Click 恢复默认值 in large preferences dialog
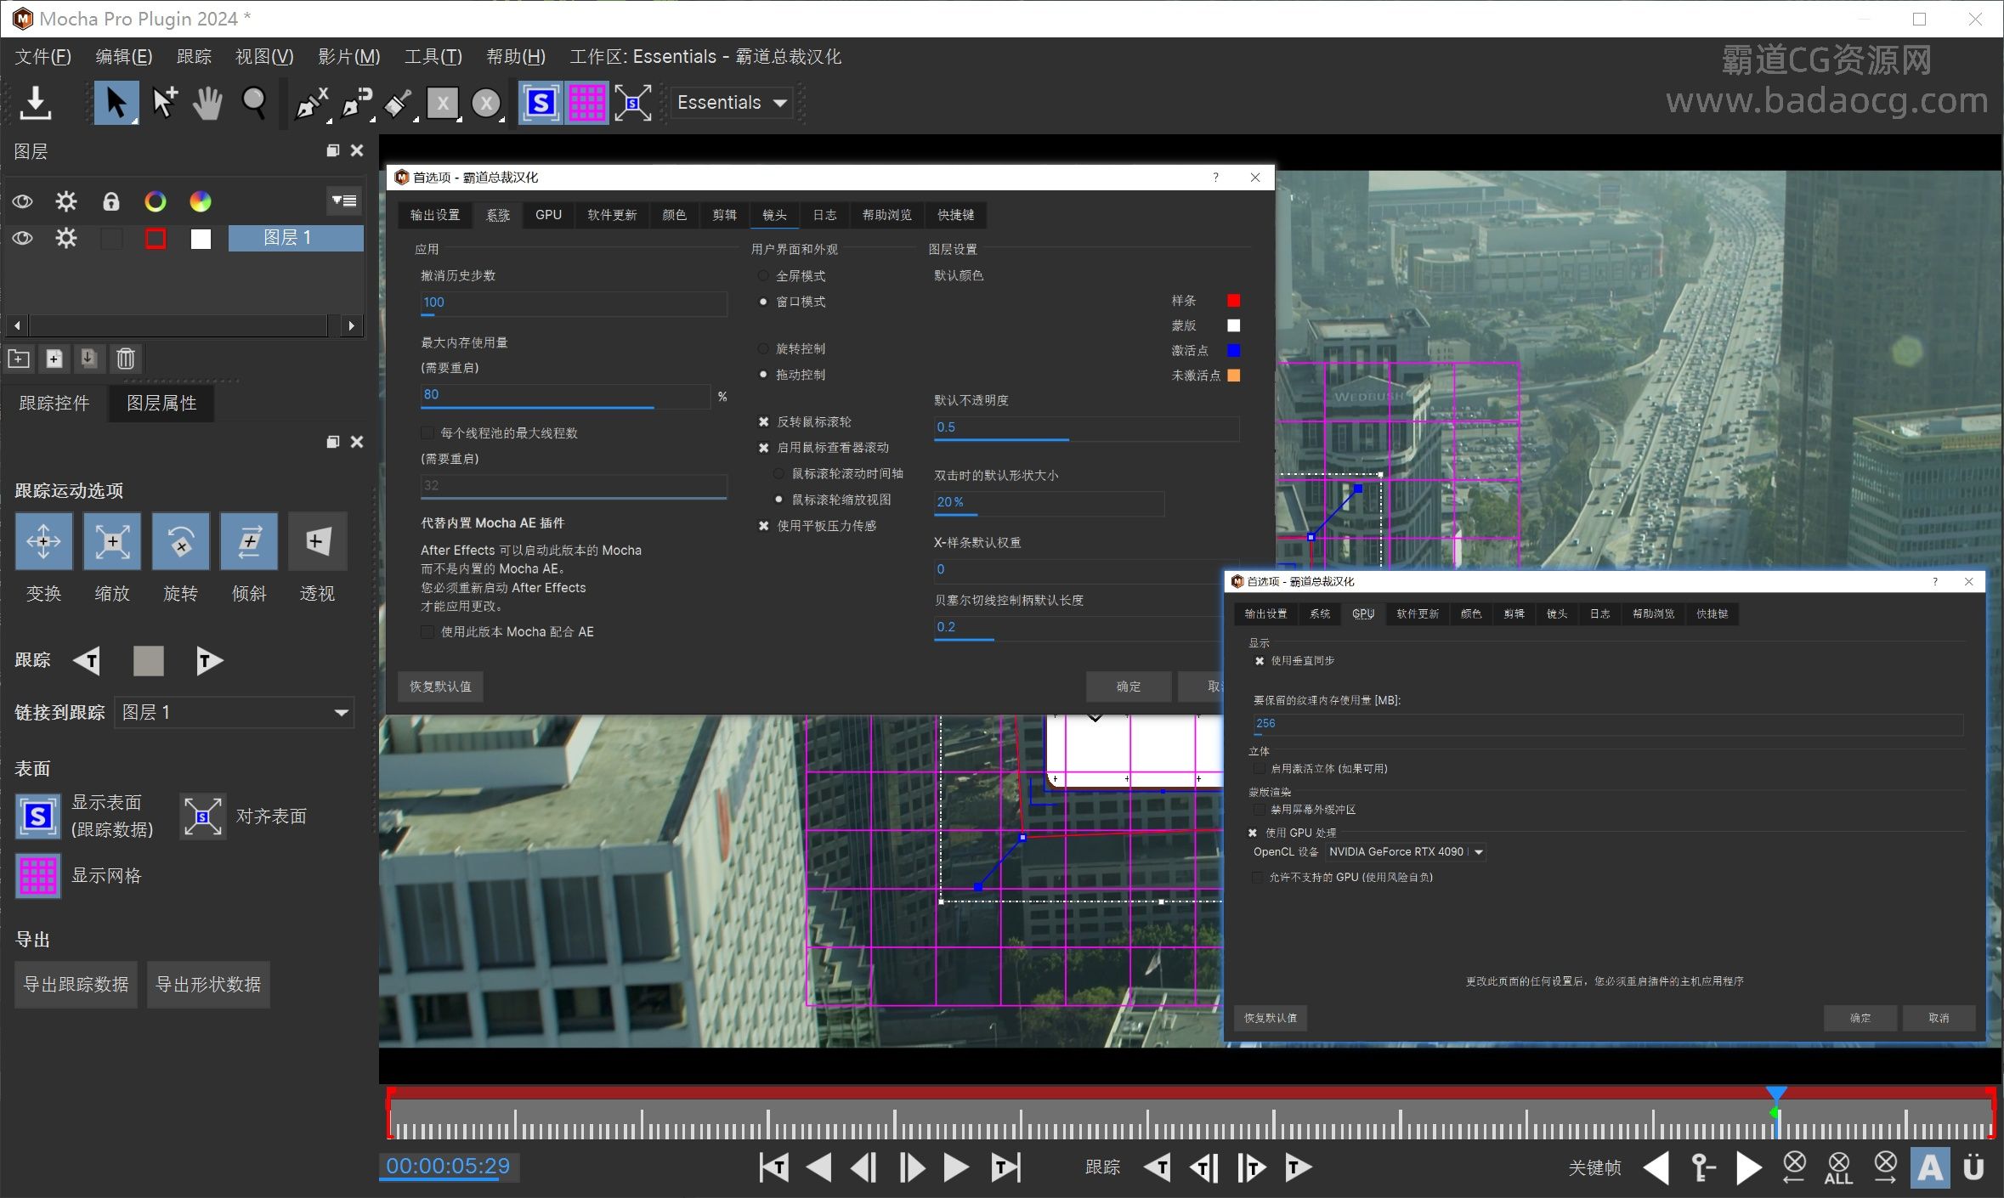The width and height of the screenshot is (2004, 1198). (x=440, y=686)
